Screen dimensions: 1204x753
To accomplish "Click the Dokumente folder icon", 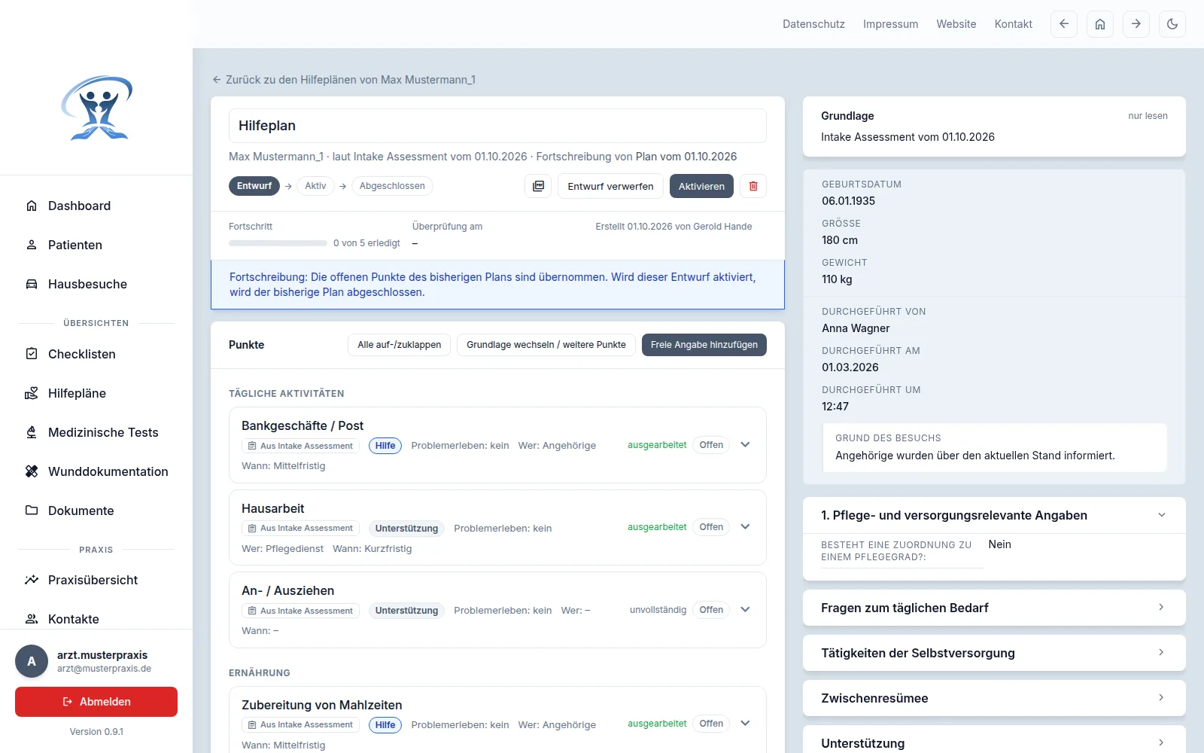I will tap(32, 511).
